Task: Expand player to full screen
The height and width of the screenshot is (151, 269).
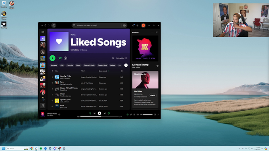Action: click(158, 115)
